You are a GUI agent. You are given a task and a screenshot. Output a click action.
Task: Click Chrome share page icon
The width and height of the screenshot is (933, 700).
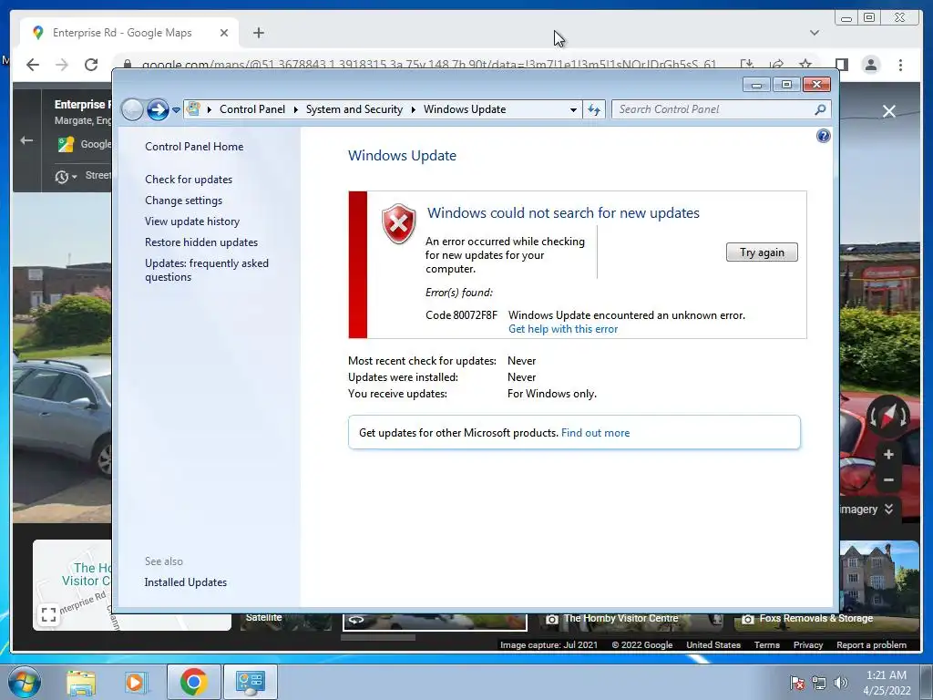776,65
